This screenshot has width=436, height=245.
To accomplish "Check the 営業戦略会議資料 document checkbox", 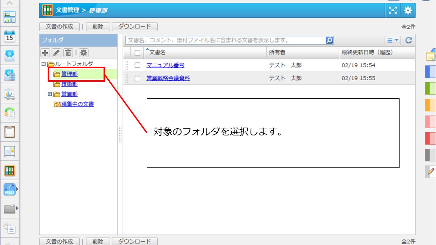I will tap(137, 78).
